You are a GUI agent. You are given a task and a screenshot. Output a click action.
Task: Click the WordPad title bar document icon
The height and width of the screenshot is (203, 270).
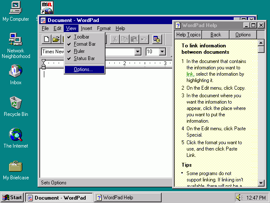pos(43,20)
